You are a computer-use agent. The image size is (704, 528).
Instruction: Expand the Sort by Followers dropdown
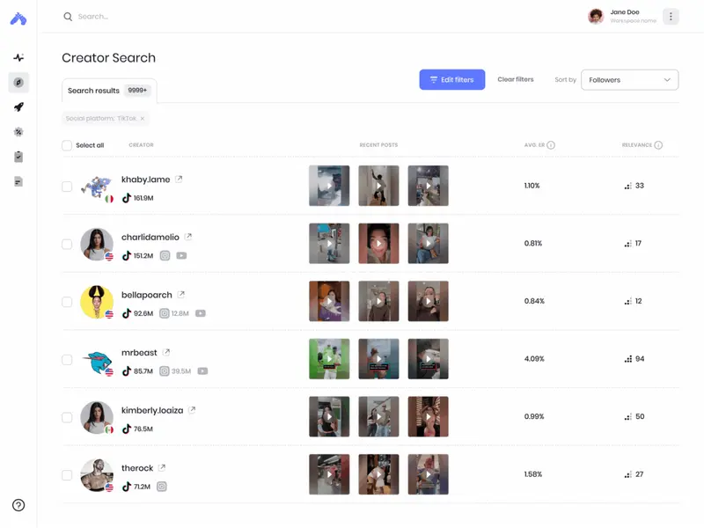(x=629, y=80)
